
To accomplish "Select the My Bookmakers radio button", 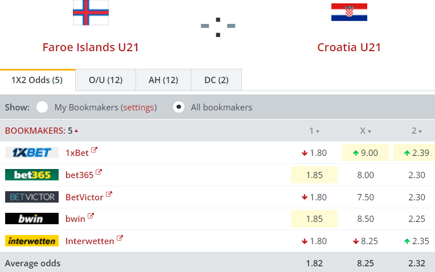I will [x=42, y=107].
